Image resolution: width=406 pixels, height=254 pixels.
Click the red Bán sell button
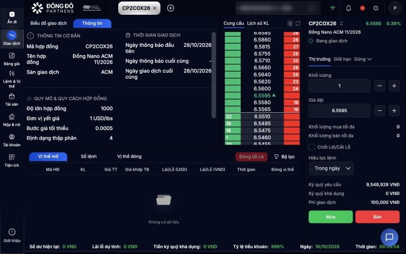(x=377, y=217)
